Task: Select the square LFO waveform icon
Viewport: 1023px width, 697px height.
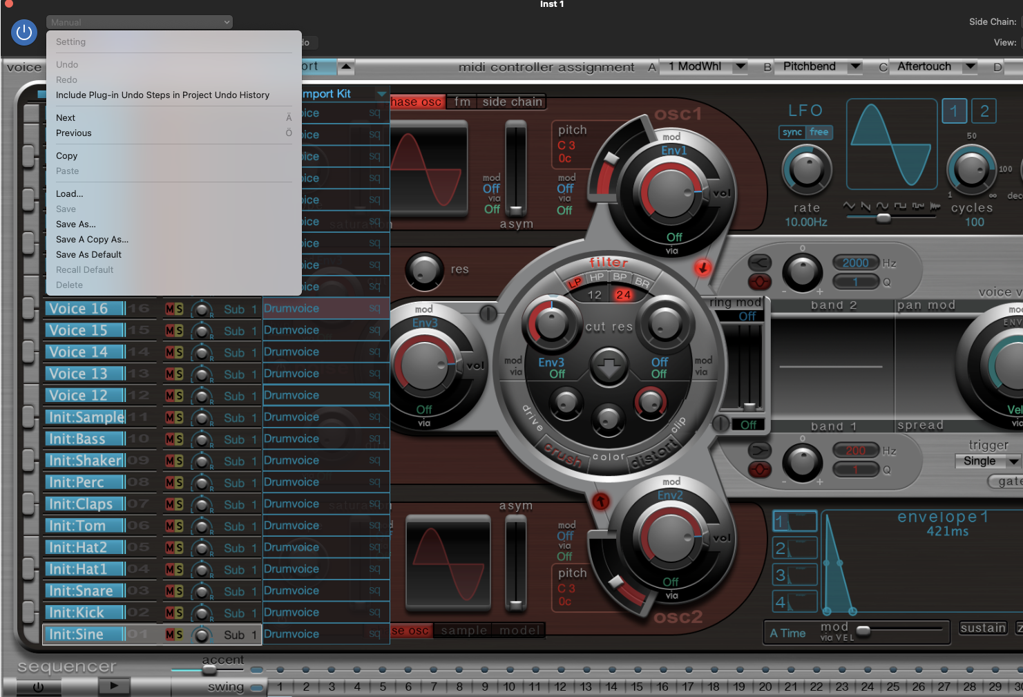Action: tap(900, 205)
